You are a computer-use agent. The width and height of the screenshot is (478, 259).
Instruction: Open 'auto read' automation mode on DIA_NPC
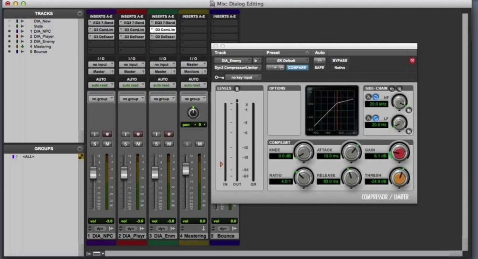(x=100, y=85)
